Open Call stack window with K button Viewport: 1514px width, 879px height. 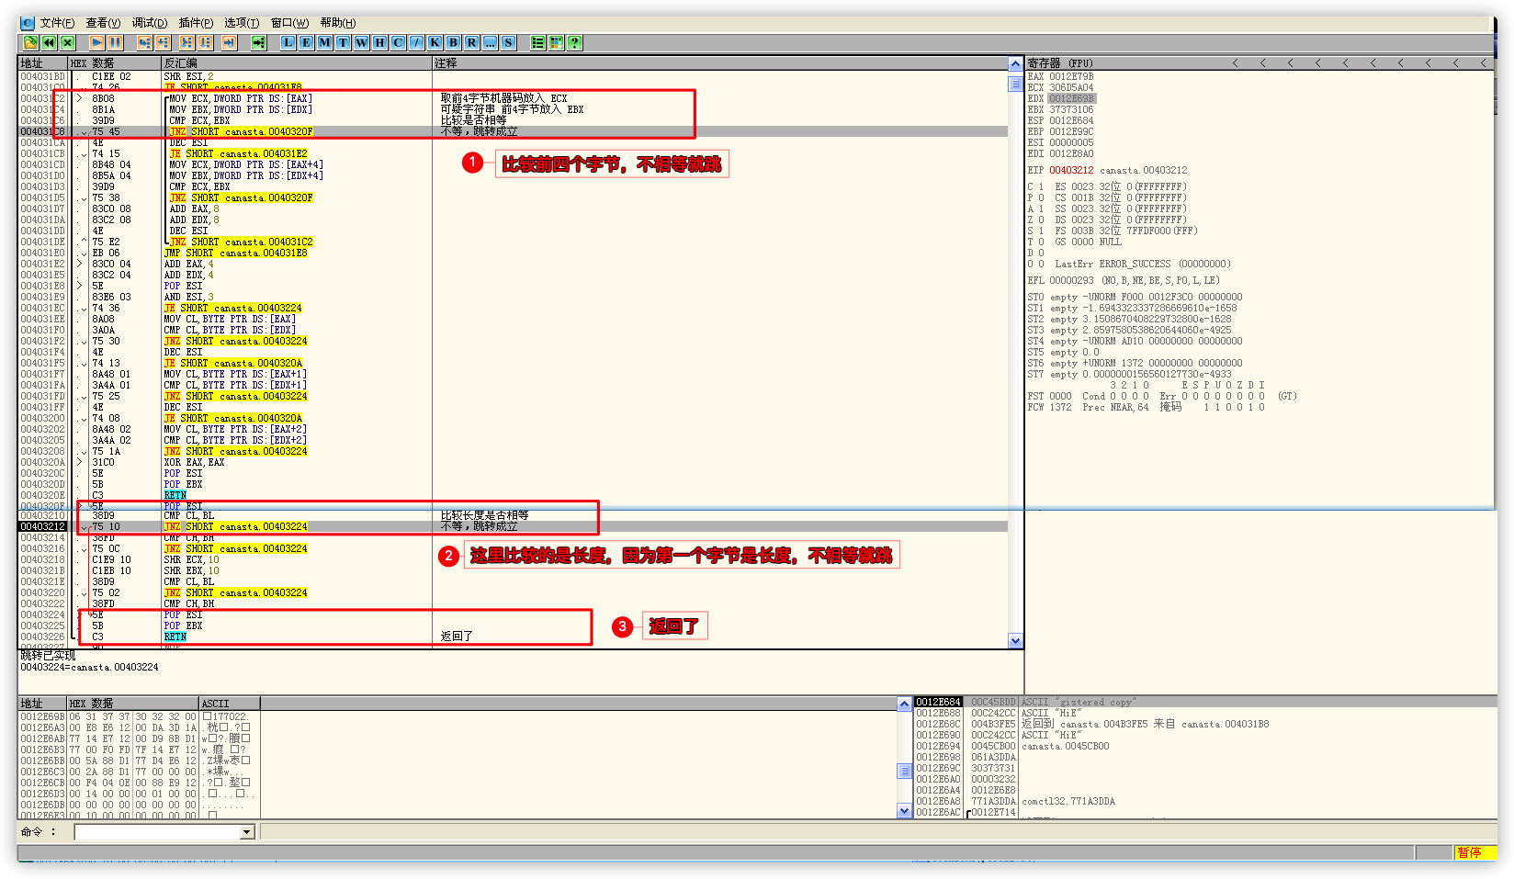point(435,42)
